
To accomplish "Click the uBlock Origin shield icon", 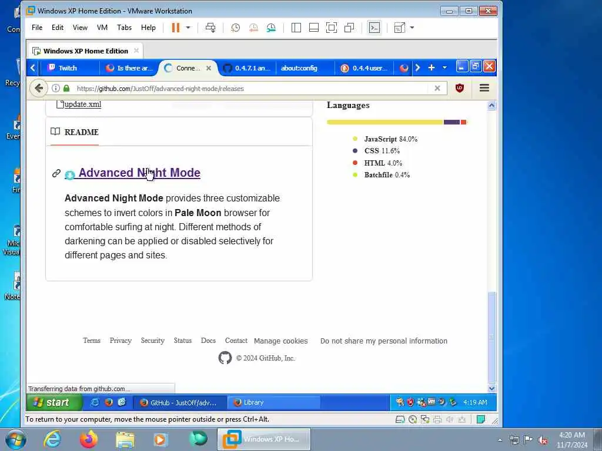I will (x=460, y=88).
